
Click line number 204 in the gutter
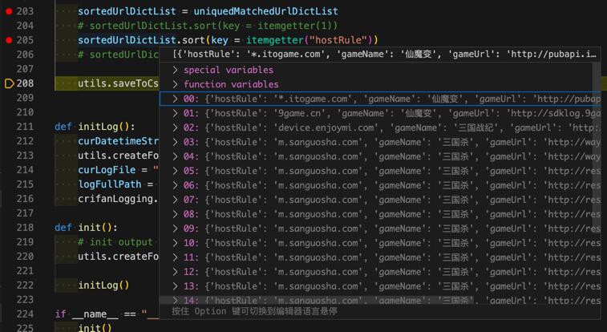coord(25,26)
